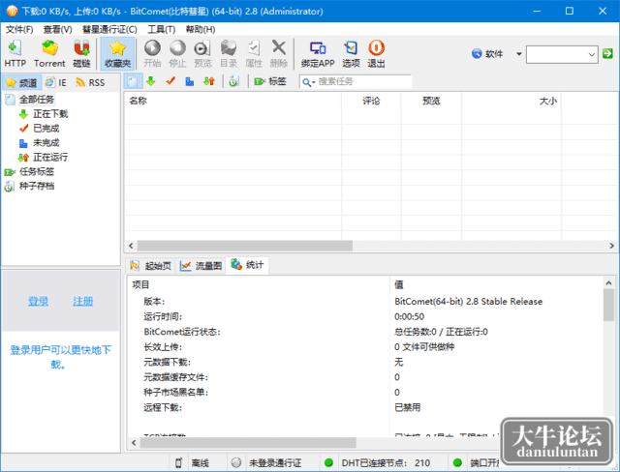Click the Delete (删除) toolbar icon
This screenshot has width=620, height=472.
click(x=279, y=53)
